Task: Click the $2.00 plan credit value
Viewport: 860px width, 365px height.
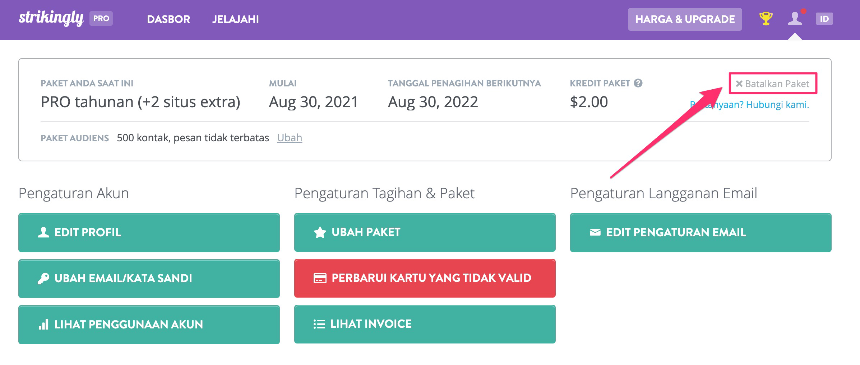Action: (589, 102)
